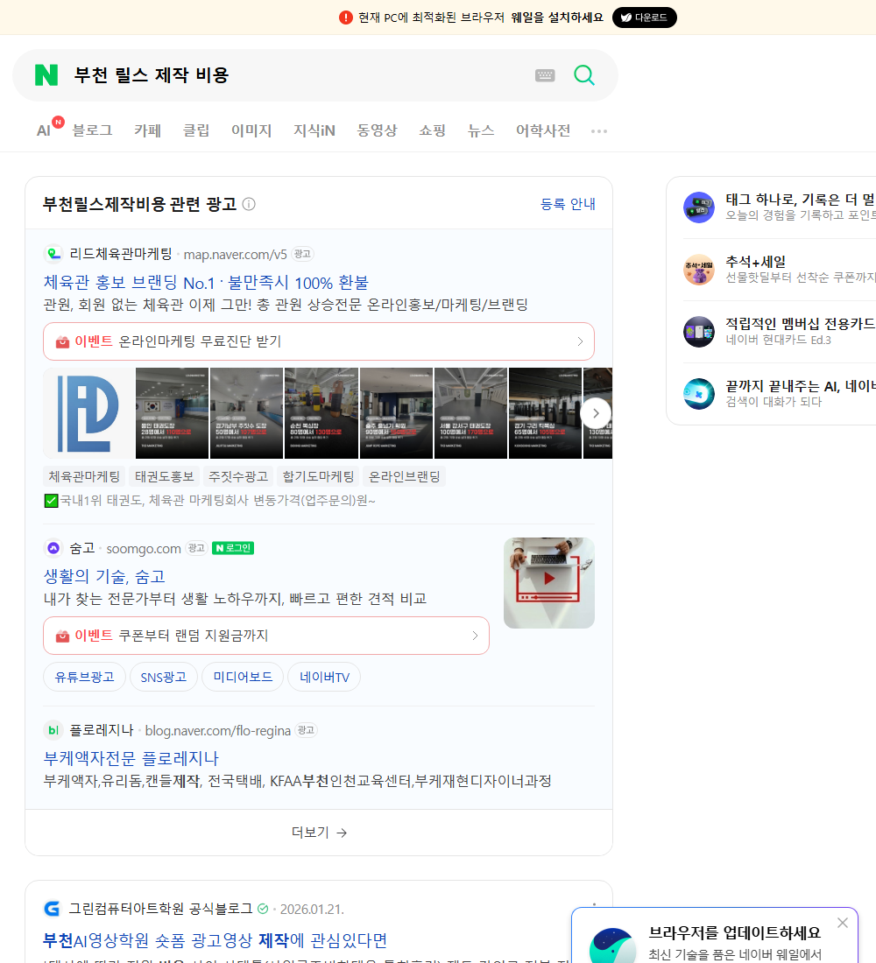Click the N 로그인 badge
The width and height of the screenshot is (876, 963).
[233, 548]
